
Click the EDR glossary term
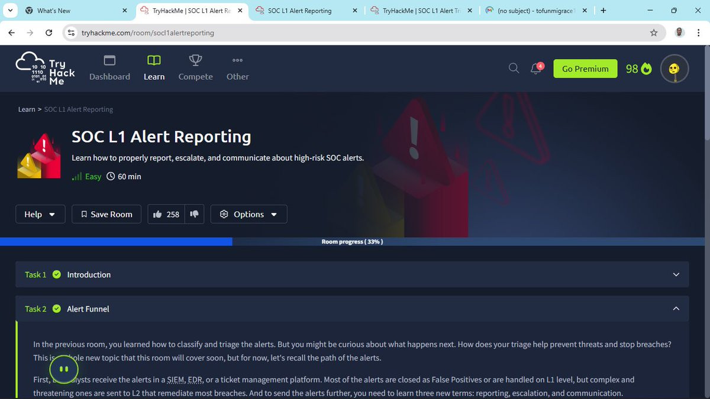tap(195, 379)
